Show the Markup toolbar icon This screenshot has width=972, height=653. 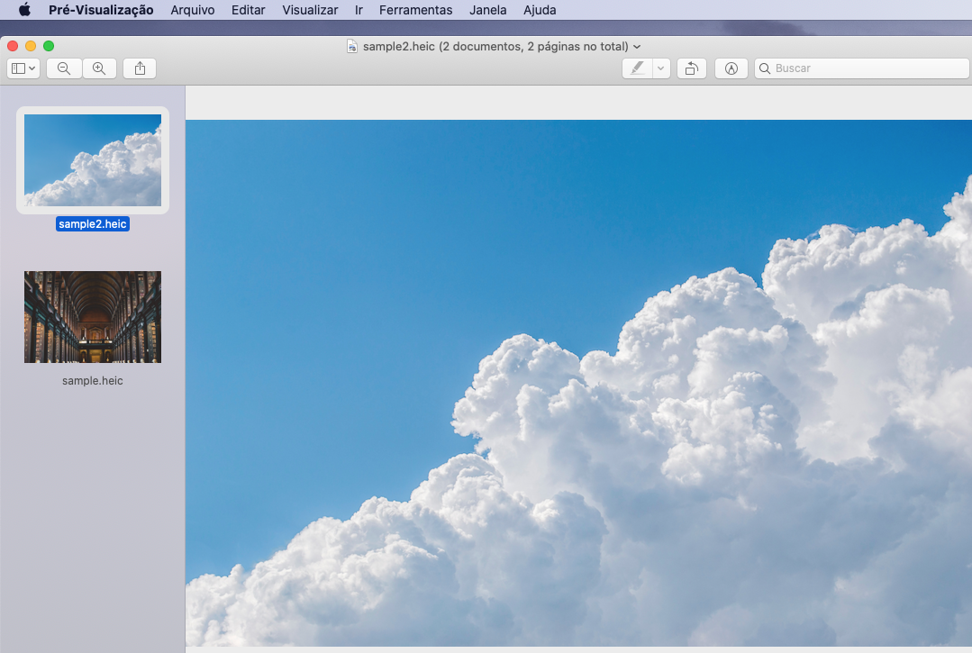(731, 68)
